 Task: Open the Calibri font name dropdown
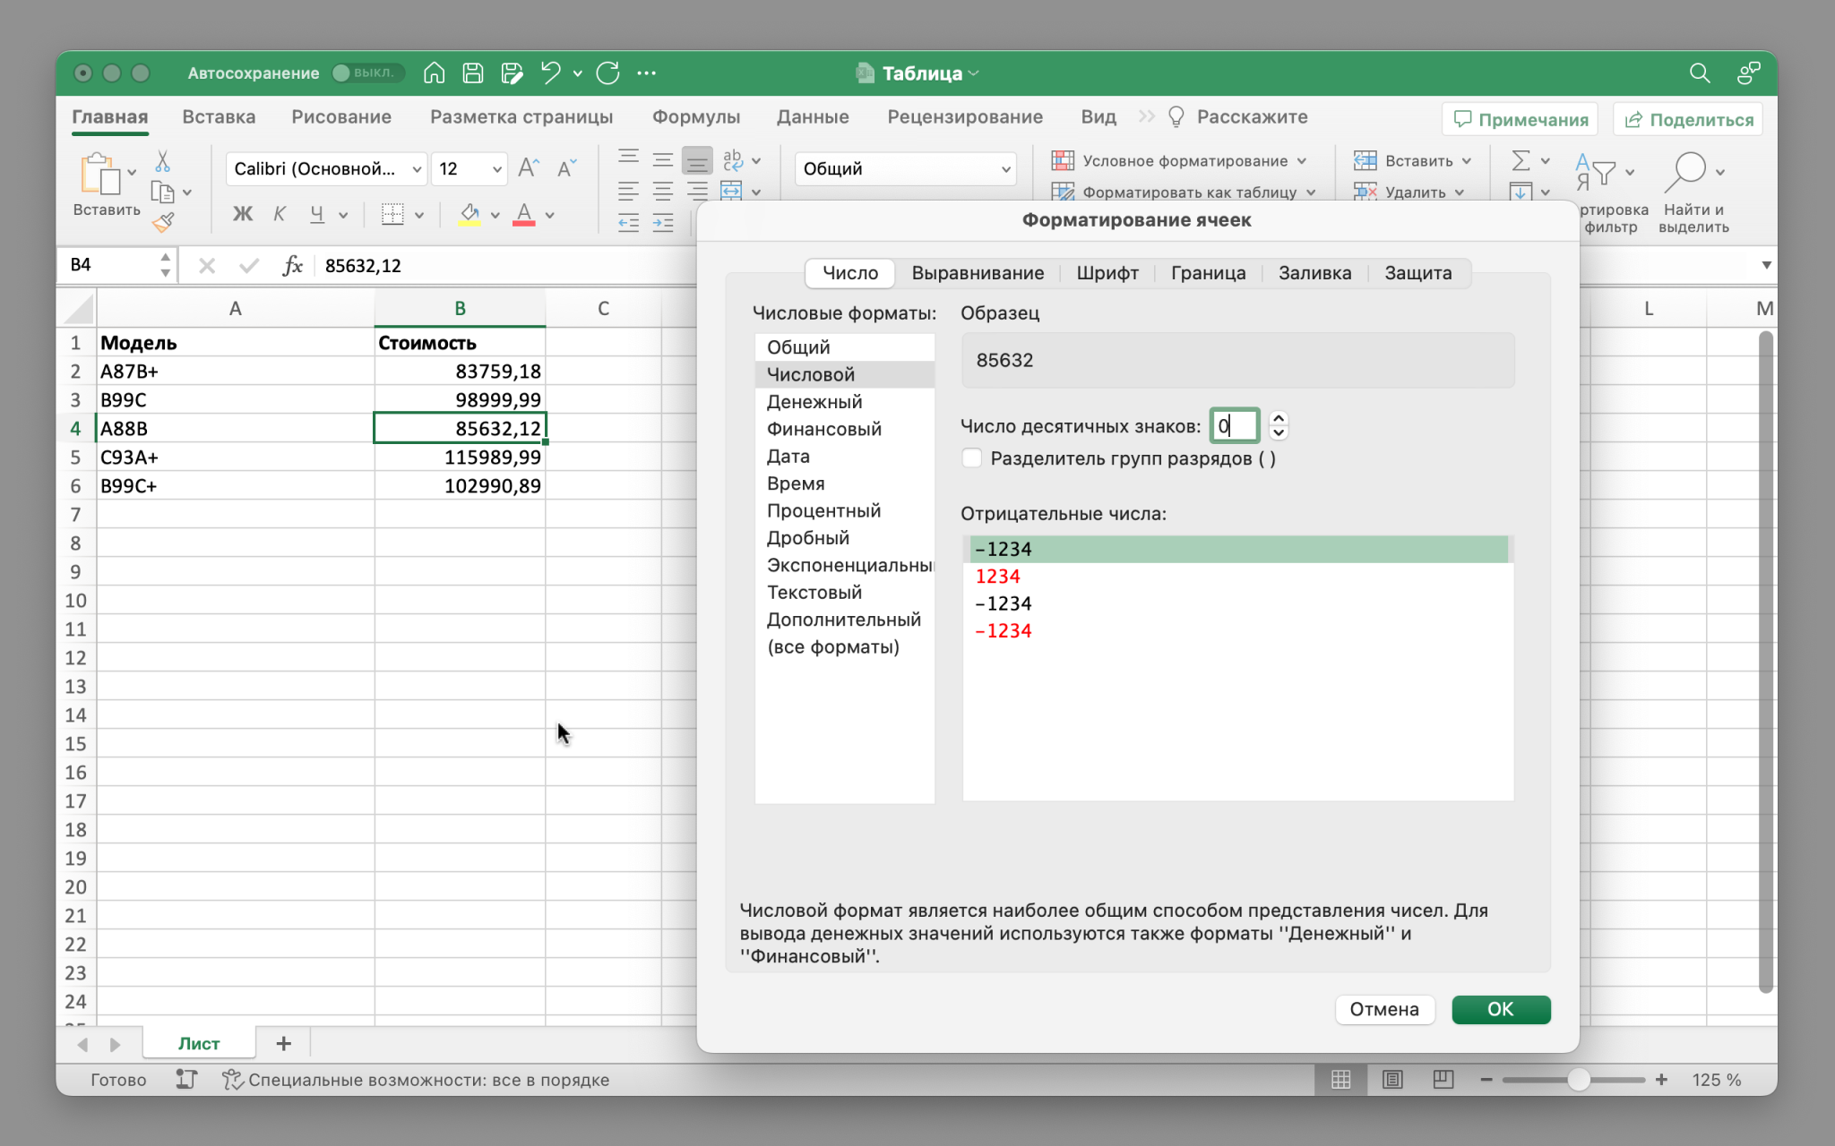pyautogui.click(x=417, y=169)
